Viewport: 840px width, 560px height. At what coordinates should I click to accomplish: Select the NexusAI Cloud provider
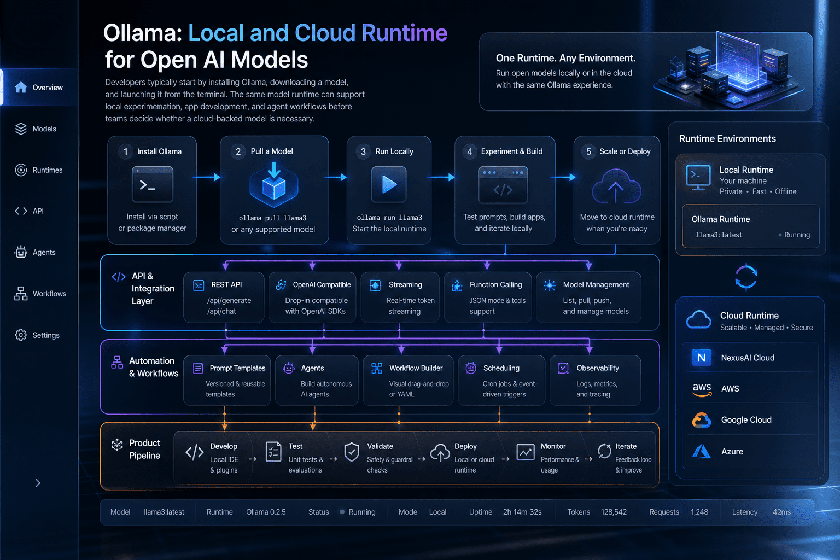750,358
